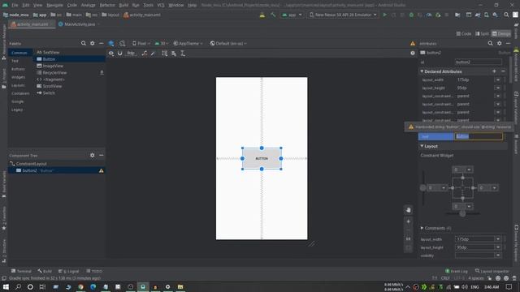Open the Event Log
Image resolution: width=520 pixels, height=292 pixels.
[456, 271]
